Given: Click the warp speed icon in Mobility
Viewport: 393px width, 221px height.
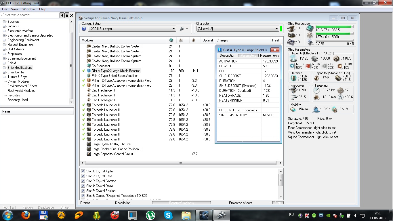Looking at the screenshot, I should [335, 109].
